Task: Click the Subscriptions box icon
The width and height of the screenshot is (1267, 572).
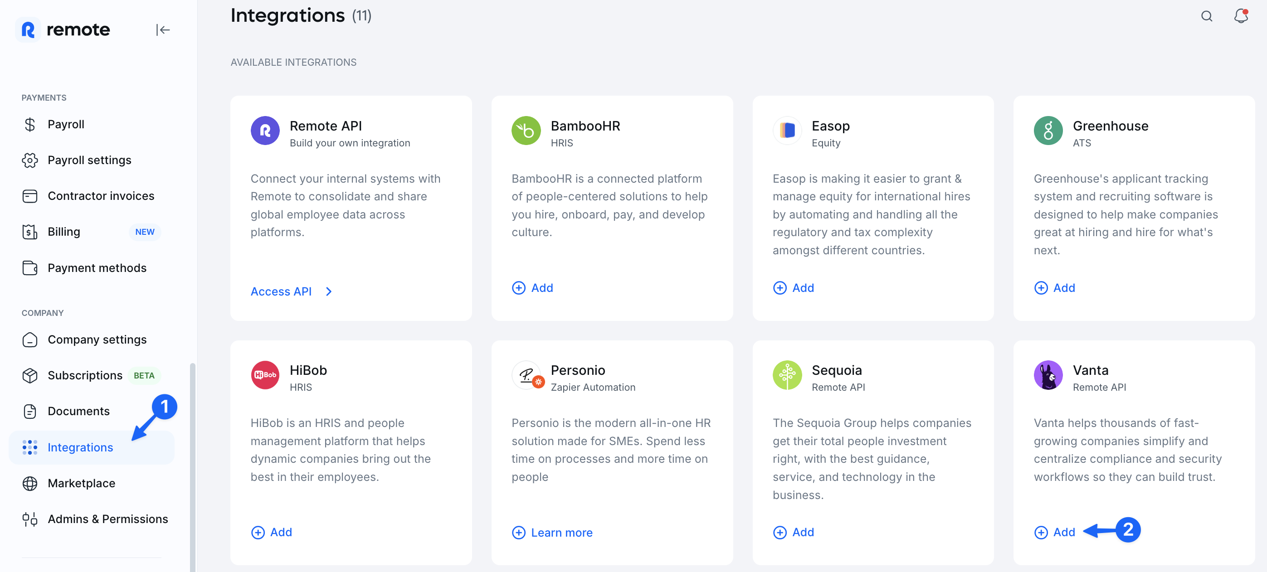Action: point(30,375)
